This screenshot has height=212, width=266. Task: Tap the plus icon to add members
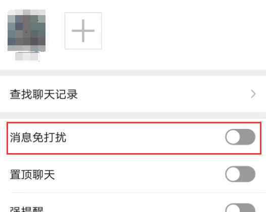click(83, 31)
